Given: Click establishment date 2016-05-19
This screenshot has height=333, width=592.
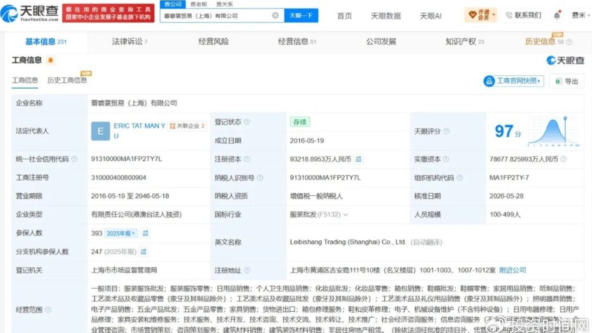Looking at the screenshot, I should (x=307, y=141).
